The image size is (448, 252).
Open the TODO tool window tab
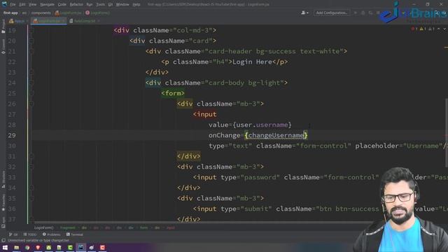click(29, 234)
